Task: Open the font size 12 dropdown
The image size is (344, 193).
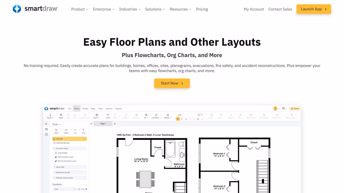Action: click(x=200, y=115)
